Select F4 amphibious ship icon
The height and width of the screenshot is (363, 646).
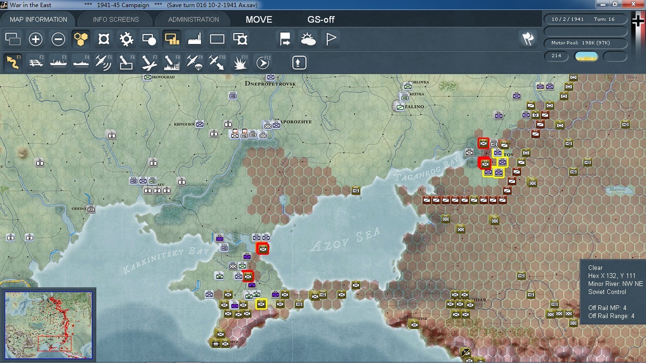coord(81,62)
